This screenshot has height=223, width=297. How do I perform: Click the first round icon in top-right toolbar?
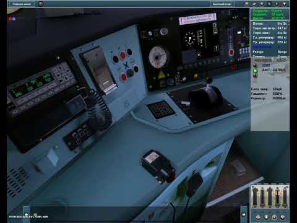247,4
